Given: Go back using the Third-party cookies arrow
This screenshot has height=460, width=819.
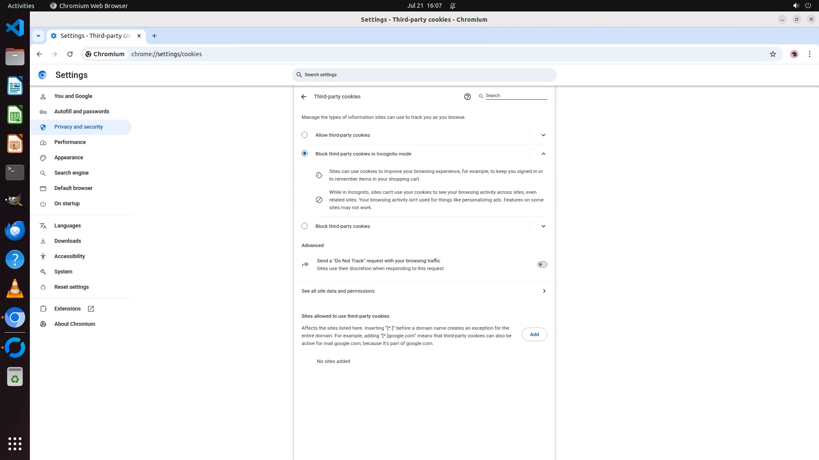Looking at the screenshot, I should (304, 97).
